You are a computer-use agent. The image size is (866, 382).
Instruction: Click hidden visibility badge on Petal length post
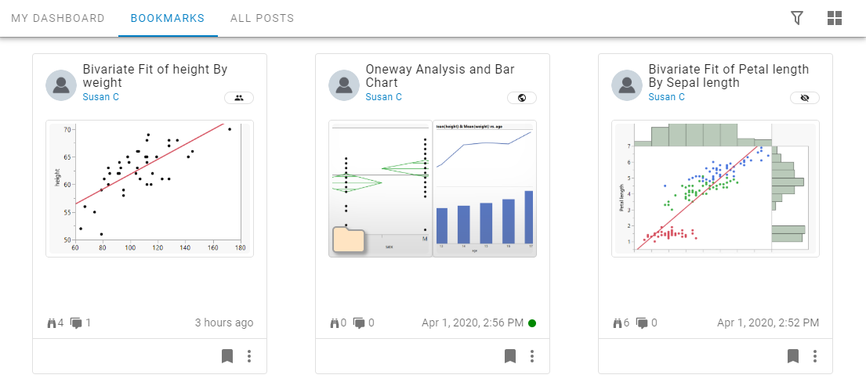(805, 98)
